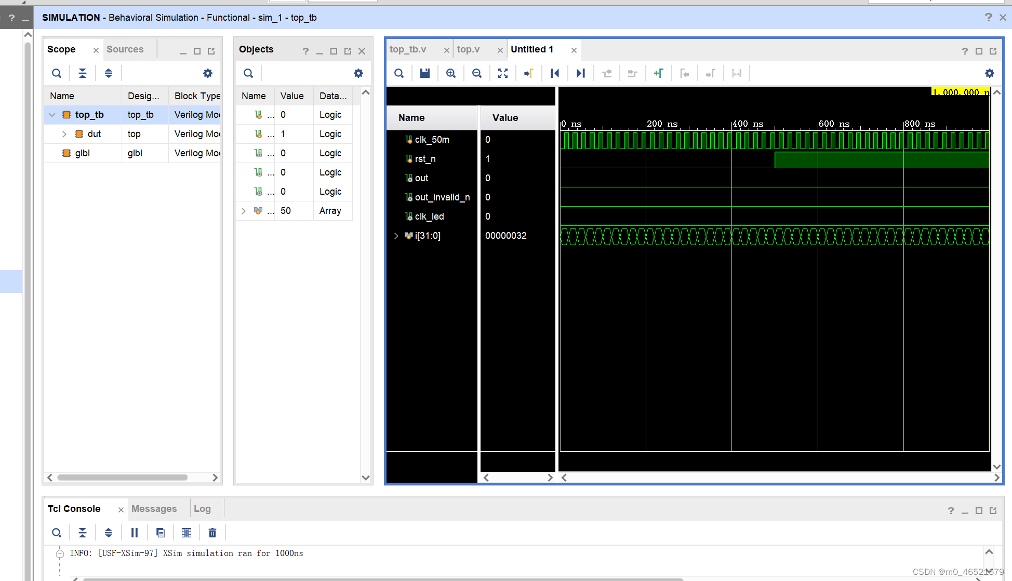Open search in the Objects panel
Image resolution: width=1012 pixels, height=581 pixels.
coord(248,73)
